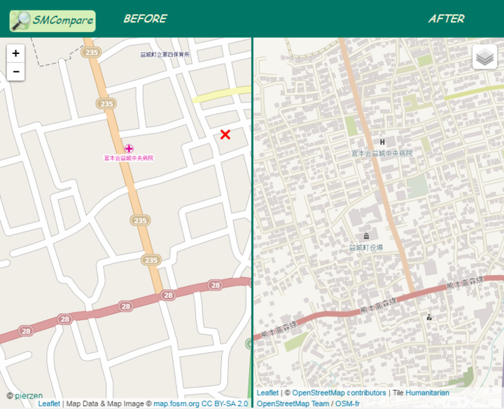Open the pierzen link

28,396
